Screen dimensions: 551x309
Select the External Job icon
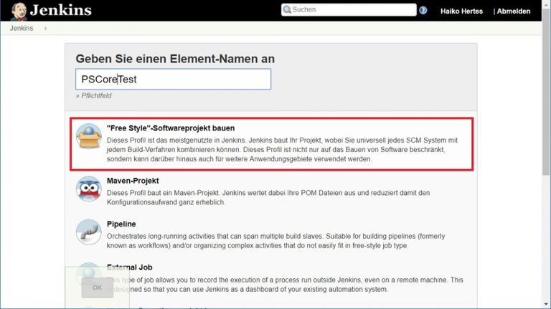click(89, 272)
